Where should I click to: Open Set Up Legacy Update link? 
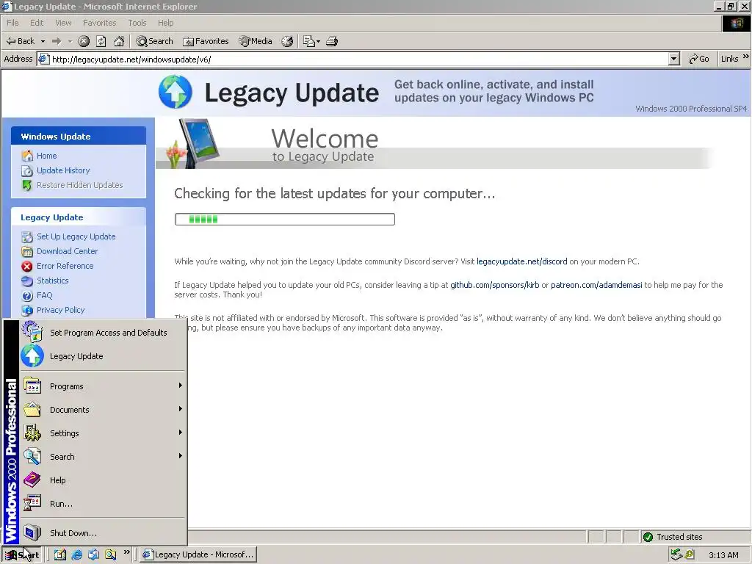click(x=76, y=236)
